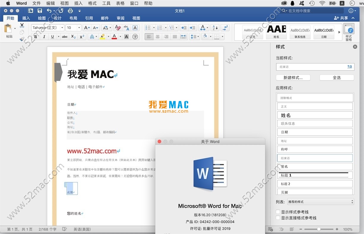Click the 全选 button in Styles pane
Viewport: 364px width, 234px height.
coord(337,78)
